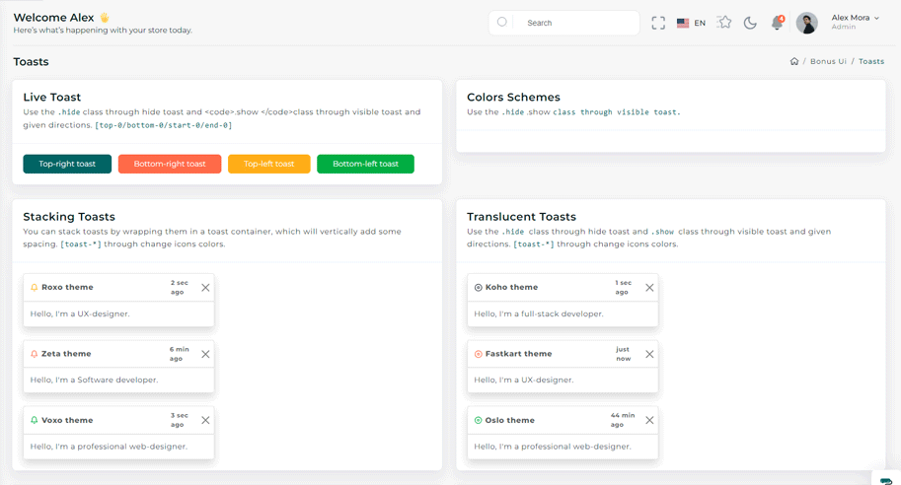This screenshot has width=901, height=485.
Task: Dismiss the Voxo theme toast
Action: tap(205, 420)
